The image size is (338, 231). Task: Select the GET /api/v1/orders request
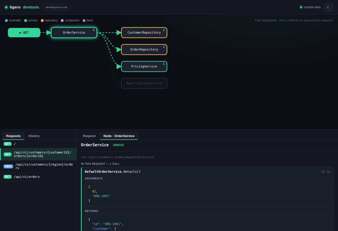tap(38, 177)
